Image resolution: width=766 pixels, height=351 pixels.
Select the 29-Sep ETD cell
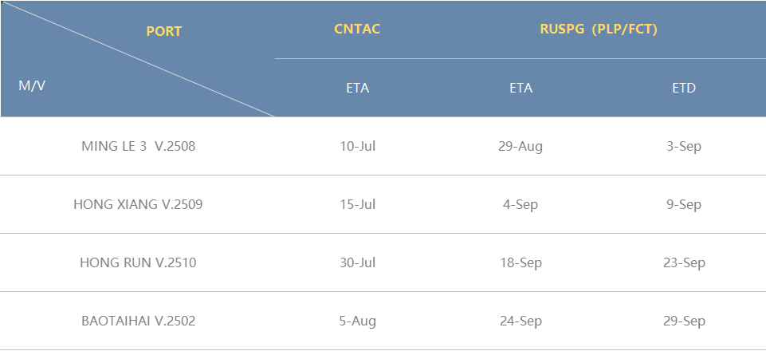(684, 321)
